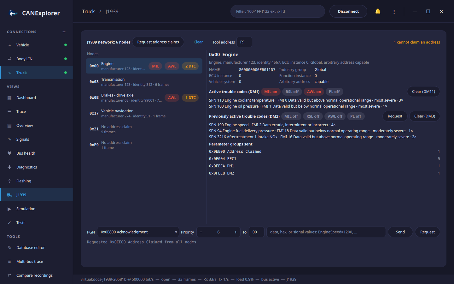Image resolution: width=454 pixels, height=284 pixels.
Task: Click the Send button
Action: [400, 232]
